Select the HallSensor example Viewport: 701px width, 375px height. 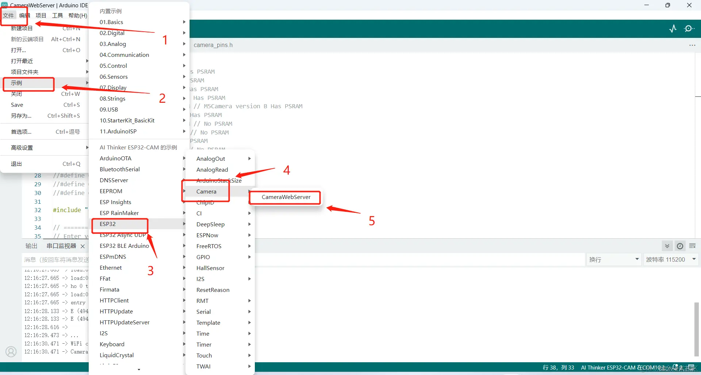tap(220, 268)
